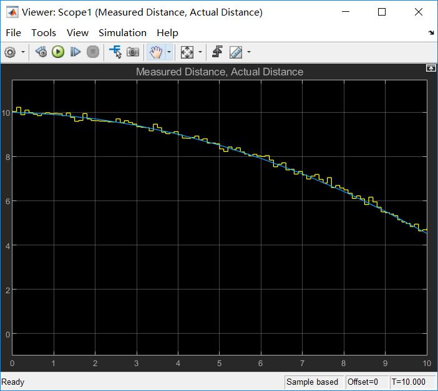Expand the axes scaling dropdown arrow
This screenshot has width=438, height=391.
pyautogui.click(x=200, y=52)
